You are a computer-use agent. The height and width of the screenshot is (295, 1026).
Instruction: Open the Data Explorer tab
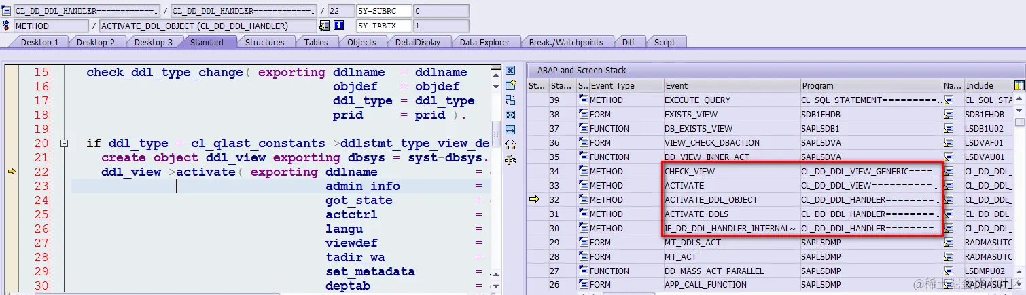[x=484, y=42]
